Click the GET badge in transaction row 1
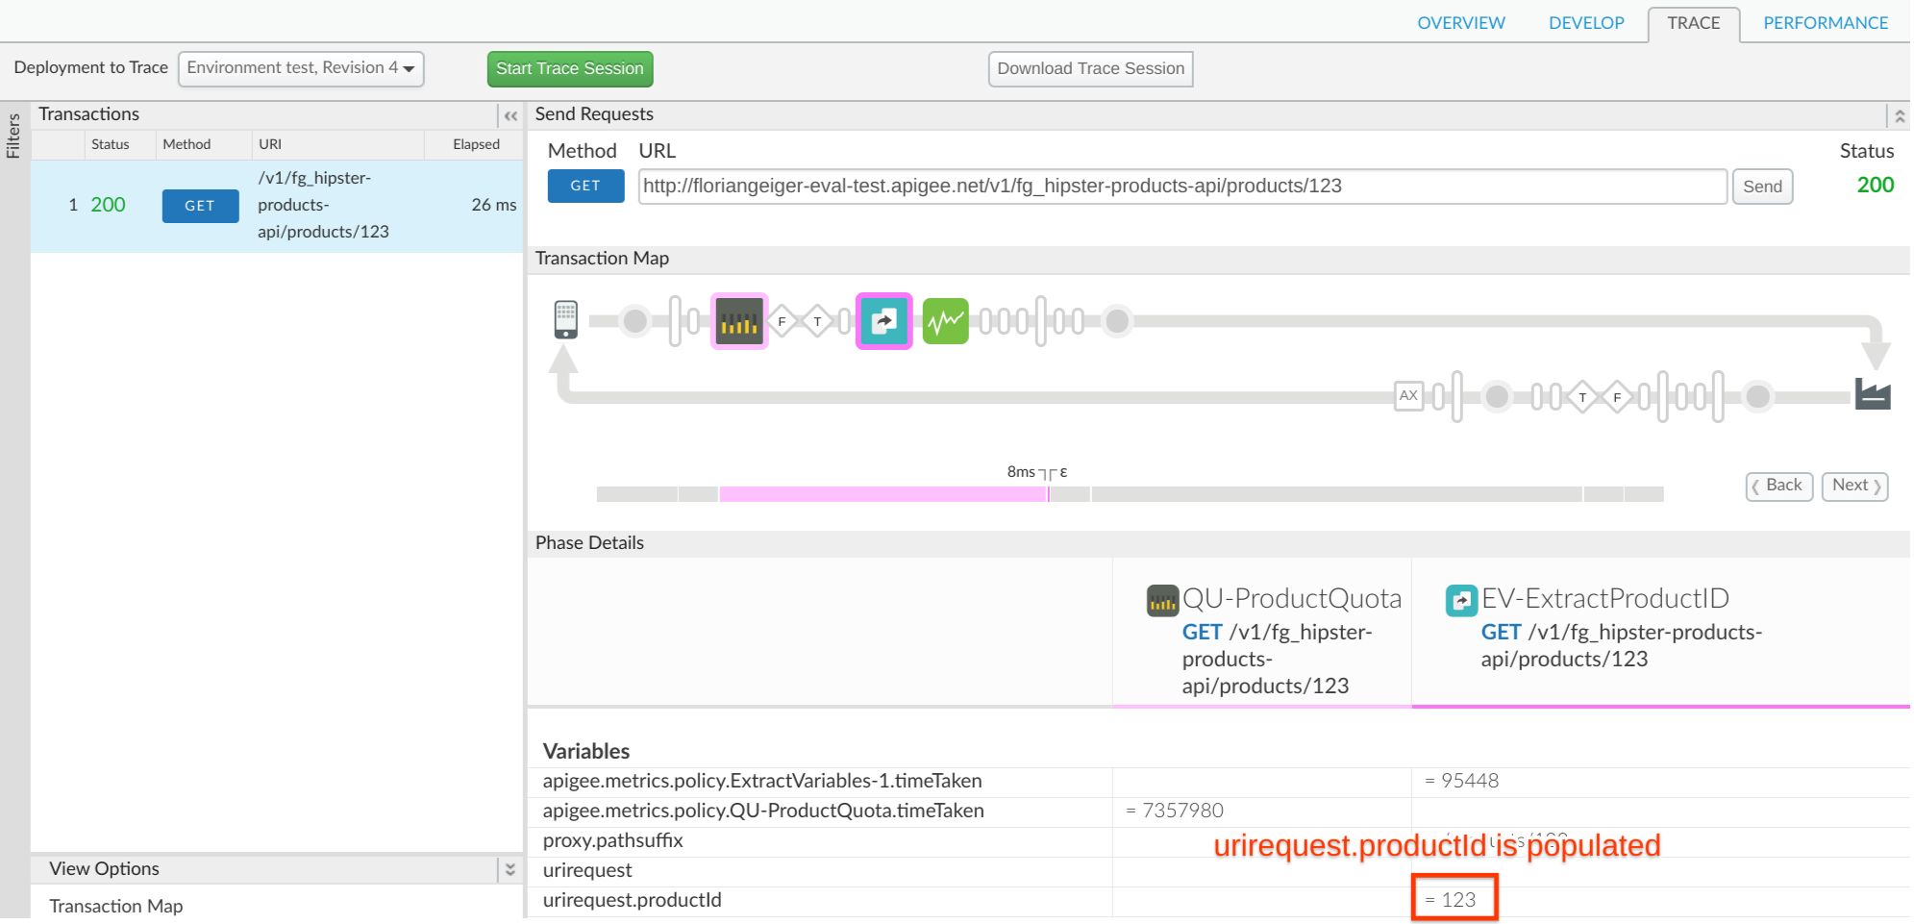 click(x=200, y=206)
